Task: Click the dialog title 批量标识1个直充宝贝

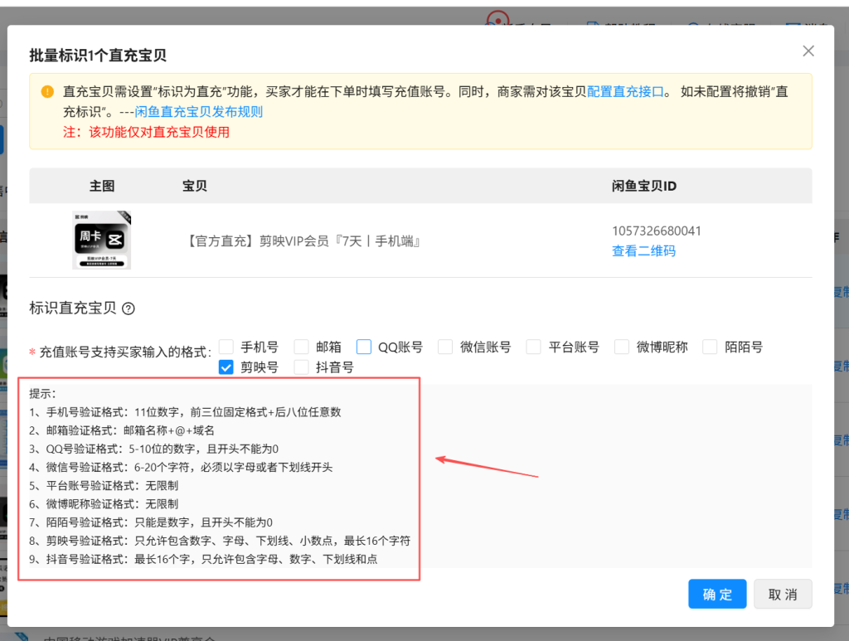Action: [98, 56]
